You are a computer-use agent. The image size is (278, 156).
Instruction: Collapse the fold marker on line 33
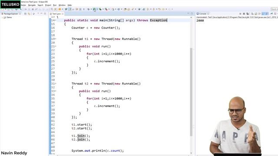[x=56, y=91]
